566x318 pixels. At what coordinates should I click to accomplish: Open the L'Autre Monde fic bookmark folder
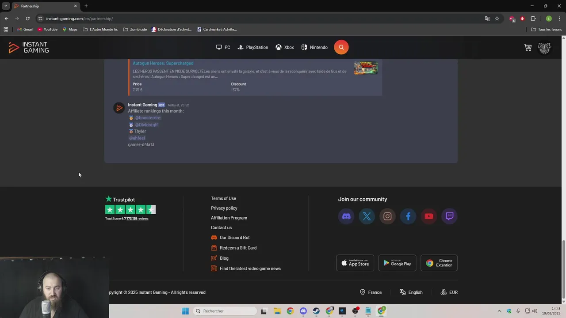(x=100, y=30)
